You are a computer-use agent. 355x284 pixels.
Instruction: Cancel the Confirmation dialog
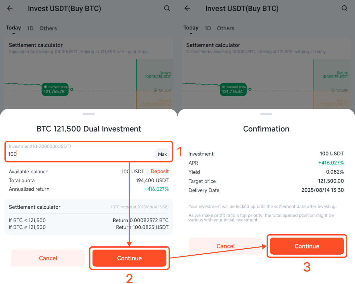226,246
